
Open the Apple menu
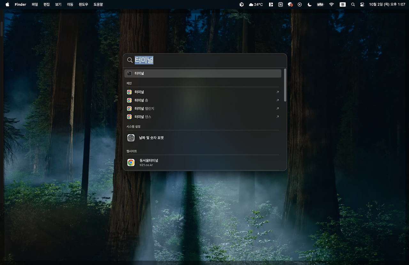[x=7, y=4]
